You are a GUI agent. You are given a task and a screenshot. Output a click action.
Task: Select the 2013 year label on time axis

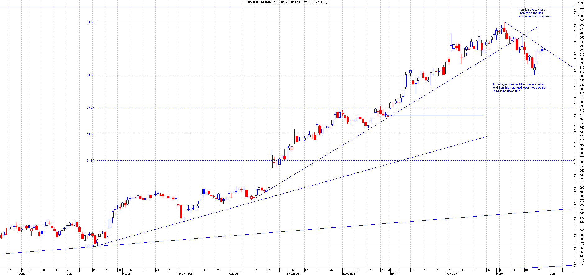[393, 274]
